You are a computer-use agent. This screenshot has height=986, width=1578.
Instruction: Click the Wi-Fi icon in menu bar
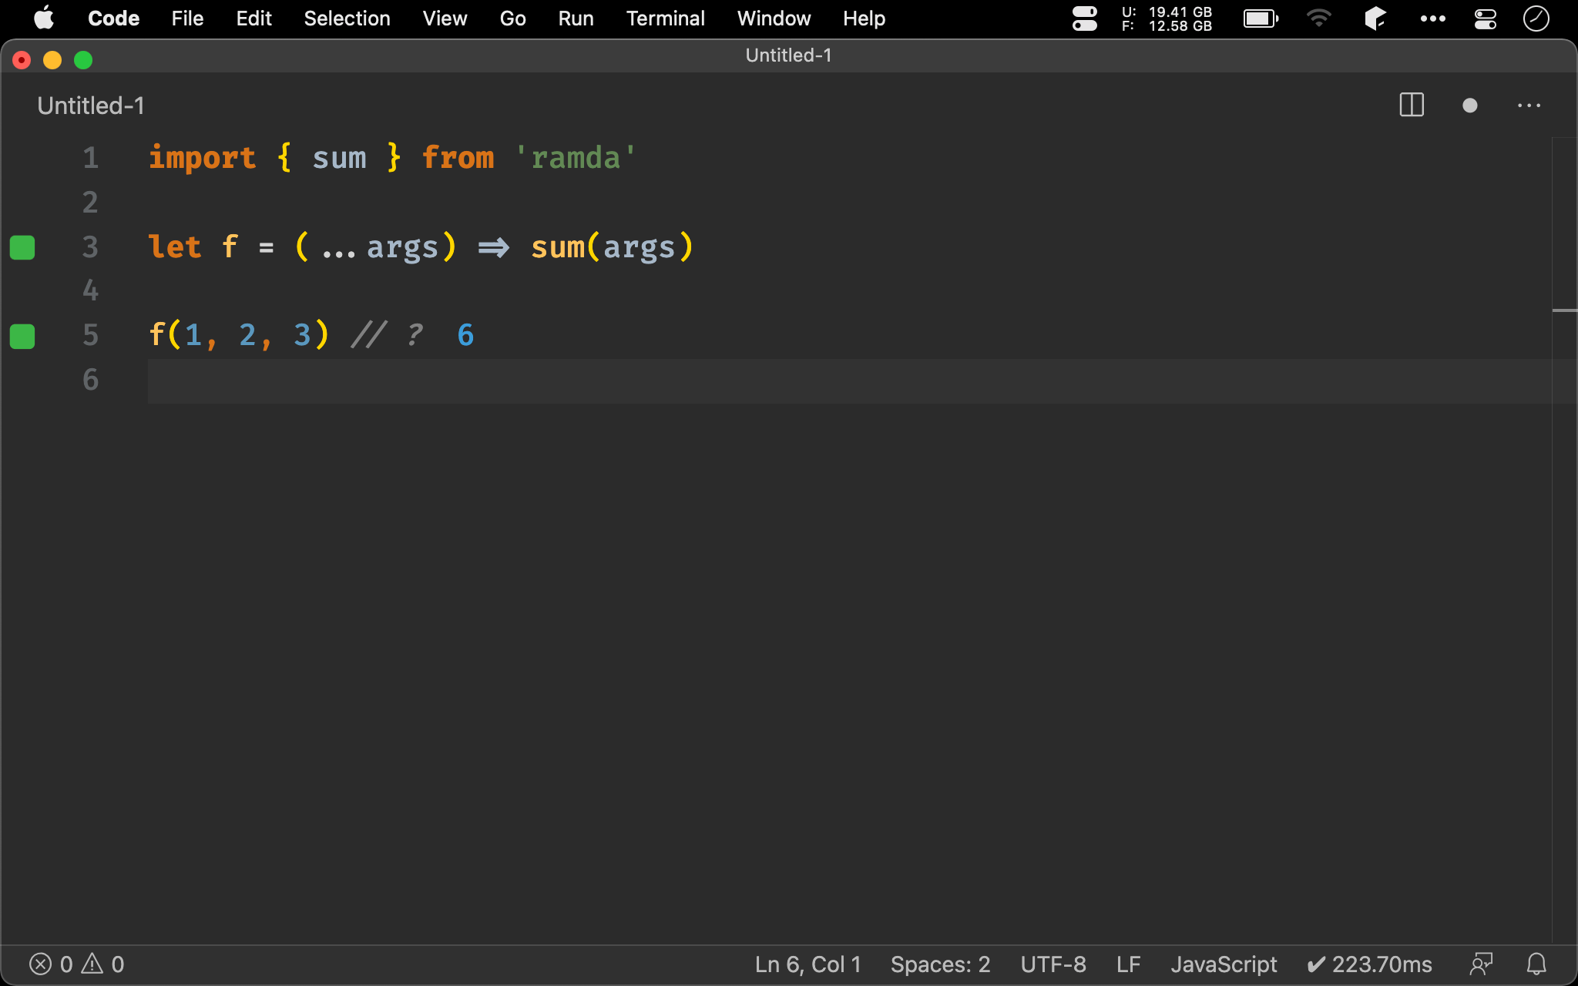coord(1318,18)
